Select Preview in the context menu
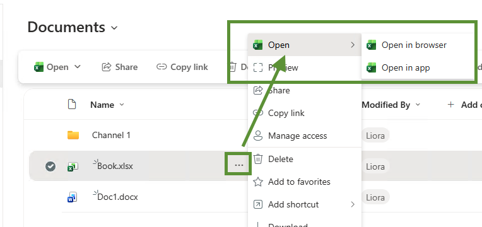 tap(304, 67)
